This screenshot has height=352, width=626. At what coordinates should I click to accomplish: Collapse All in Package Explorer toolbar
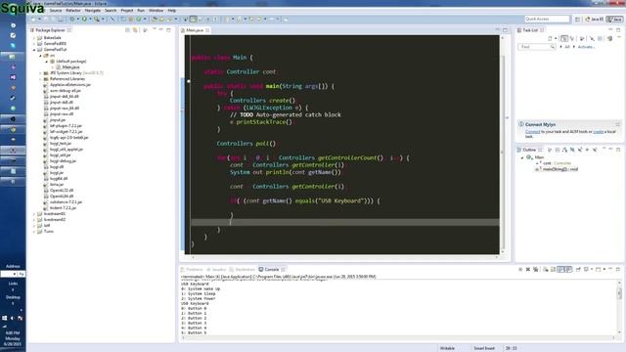click(127, 30)
